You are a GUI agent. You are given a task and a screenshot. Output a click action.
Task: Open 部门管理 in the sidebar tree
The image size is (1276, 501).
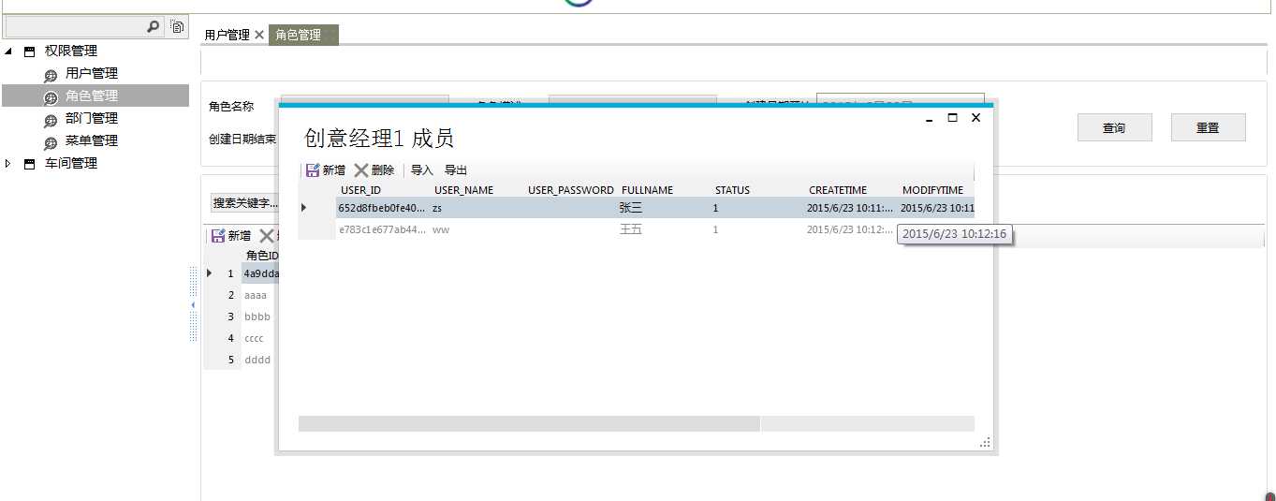92,118
